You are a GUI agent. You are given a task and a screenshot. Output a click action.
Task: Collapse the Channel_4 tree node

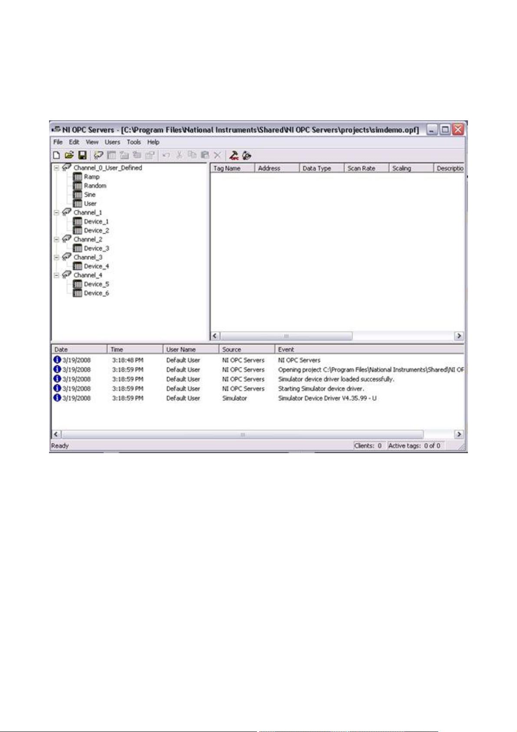click(56, 275)
